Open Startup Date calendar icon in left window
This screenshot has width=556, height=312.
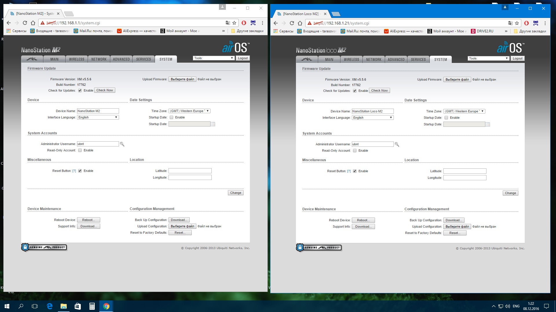pyautogui.click(x=213, y=124)
